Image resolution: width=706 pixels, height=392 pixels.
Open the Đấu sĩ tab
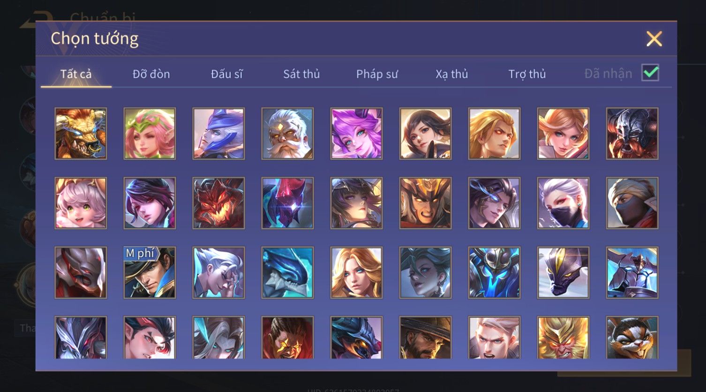pyautogui.click(x=226, y=74)
